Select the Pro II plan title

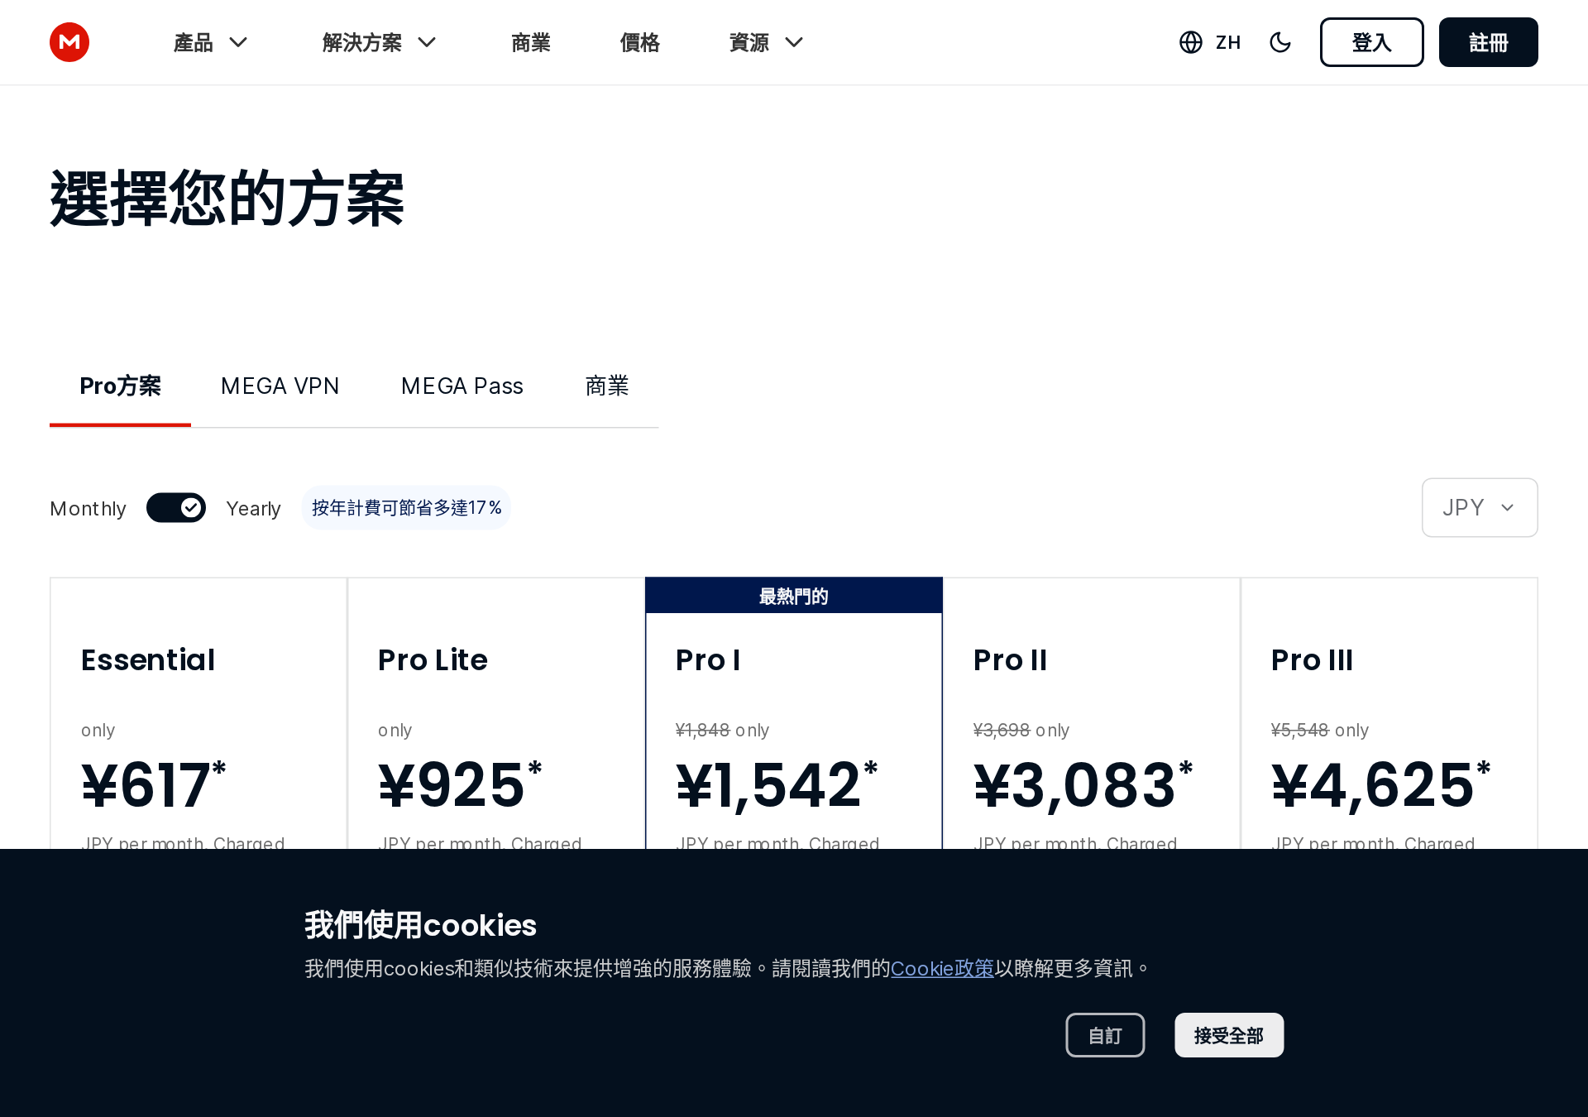[x=1010, y=659]
